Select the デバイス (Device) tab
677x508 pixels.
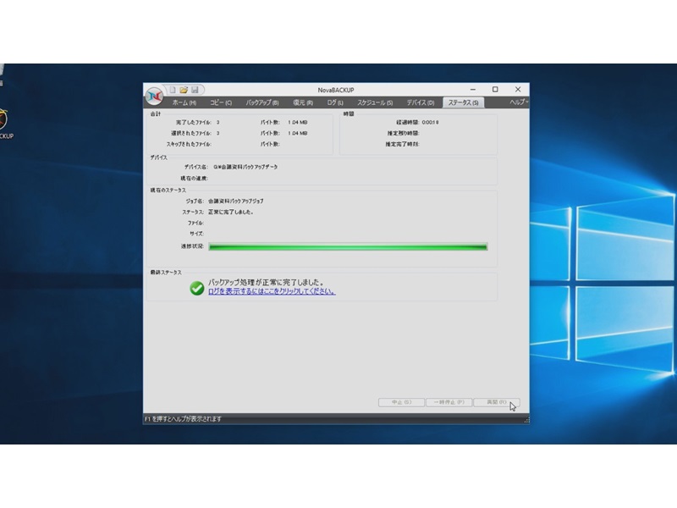point(421,102)
